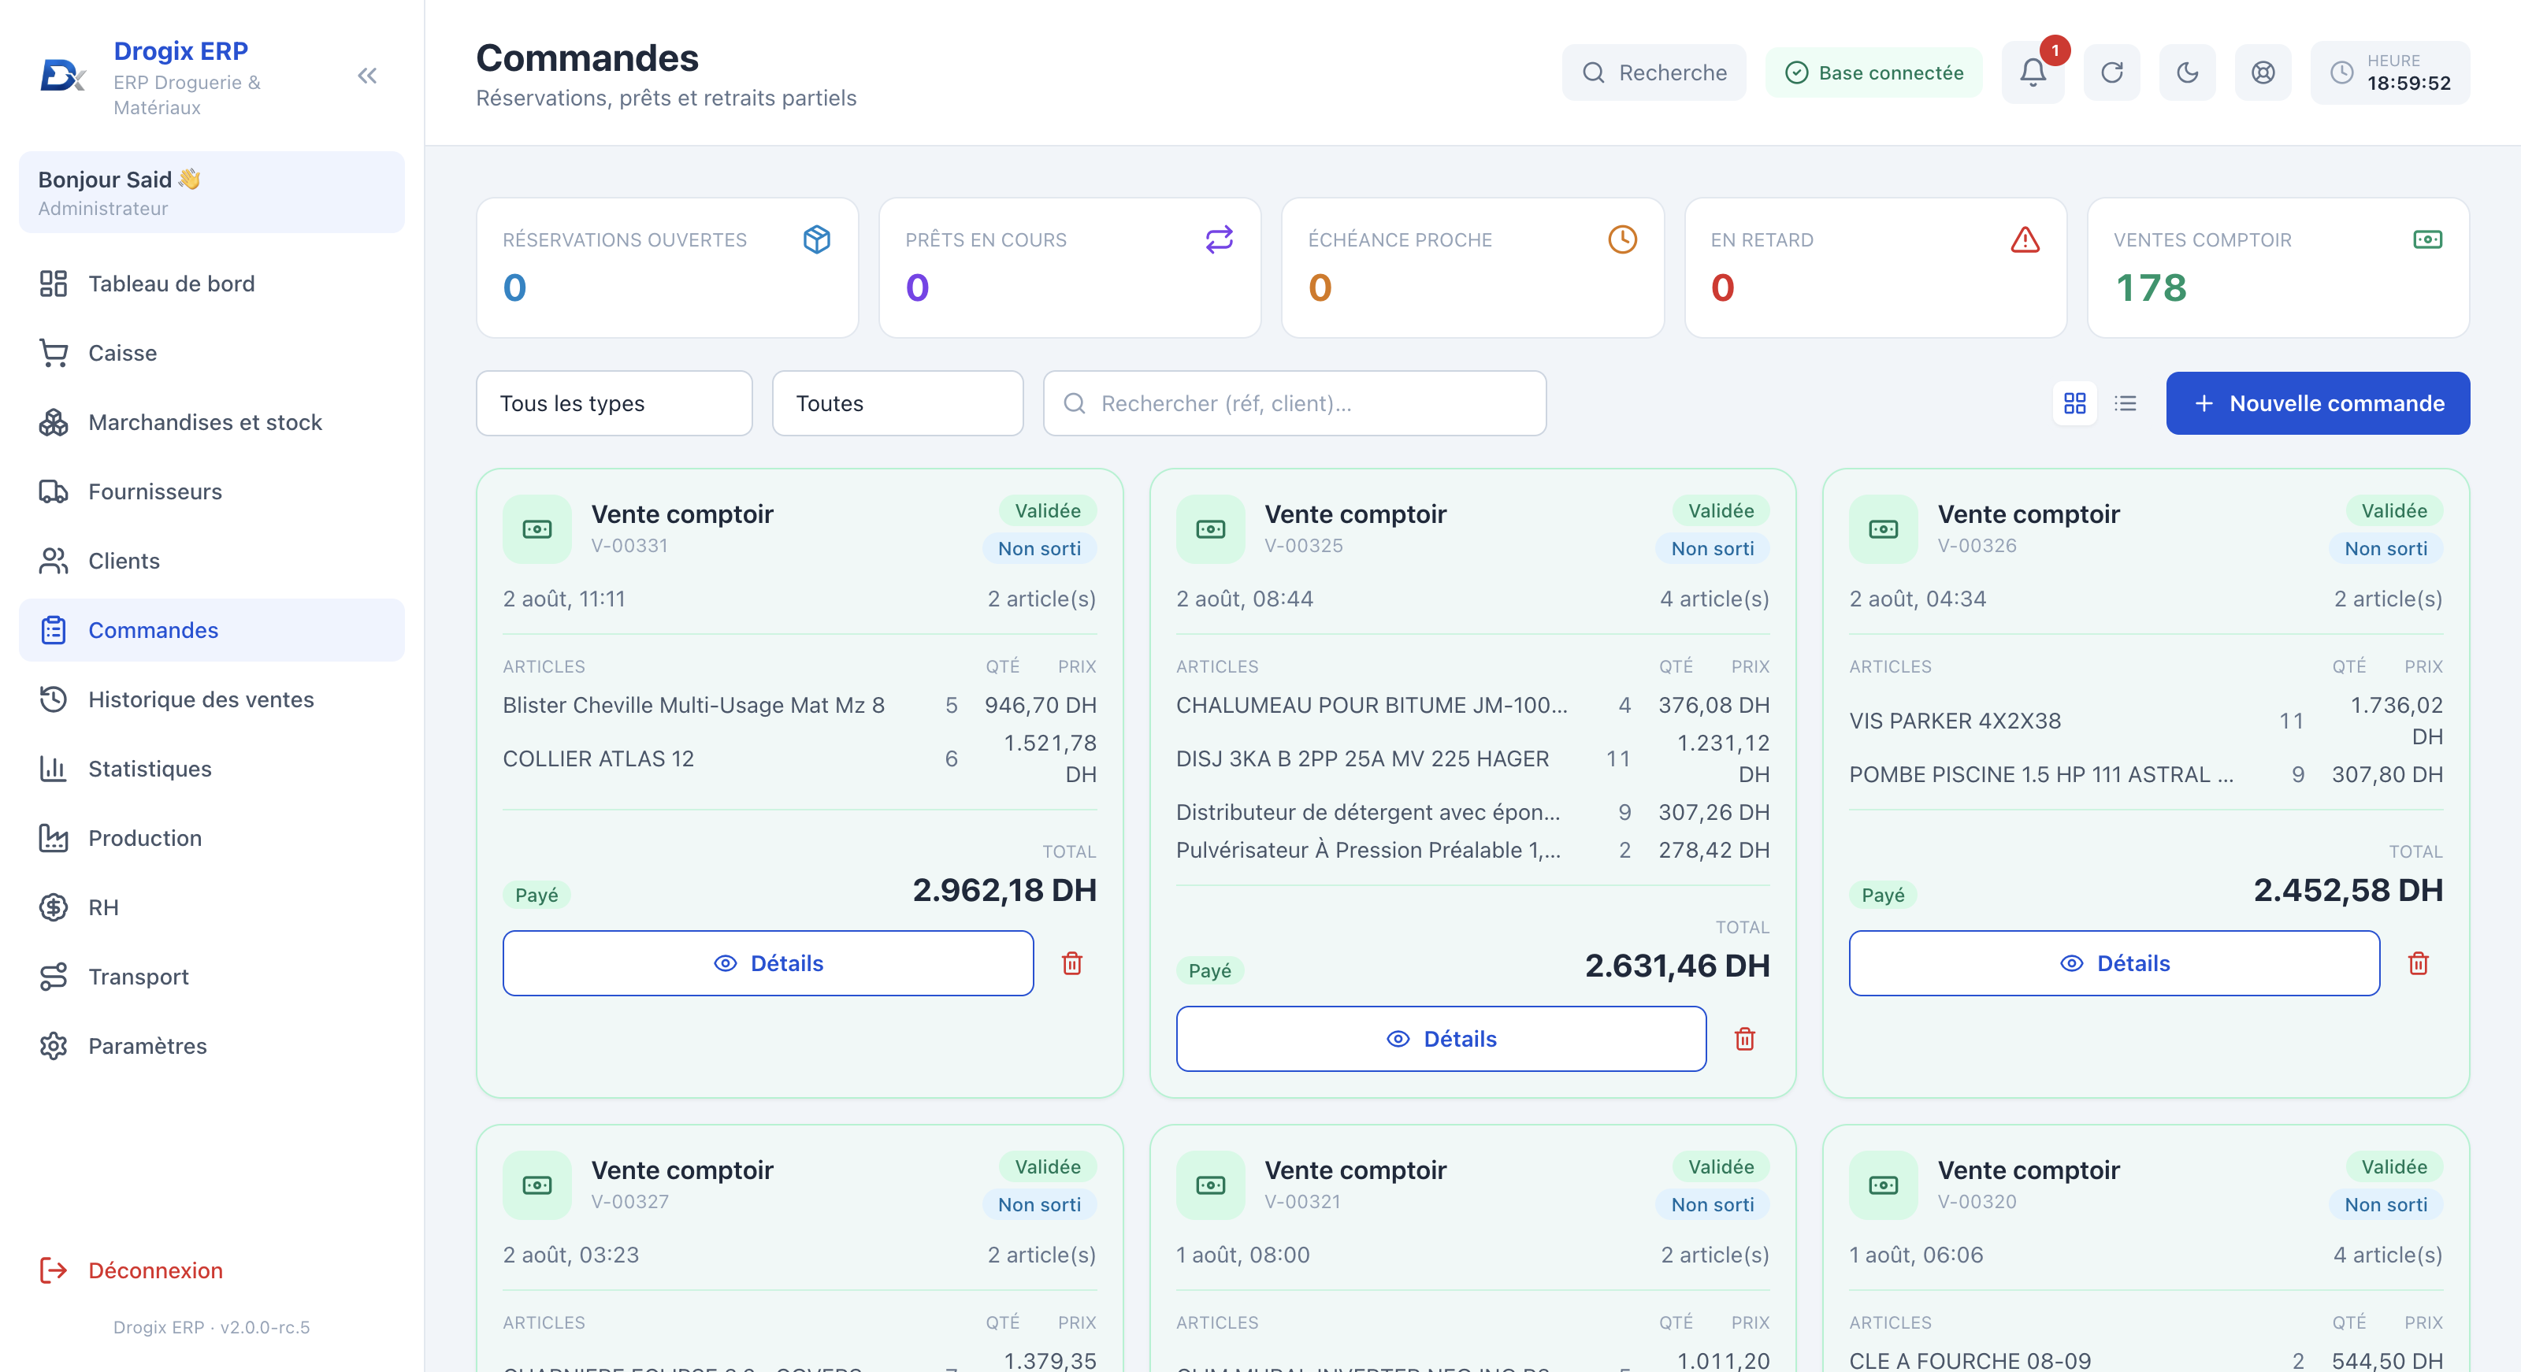Click the Base connectée status badge
The height and width of the screenshot is (1372, 2521).
[x=1873, y=72]
